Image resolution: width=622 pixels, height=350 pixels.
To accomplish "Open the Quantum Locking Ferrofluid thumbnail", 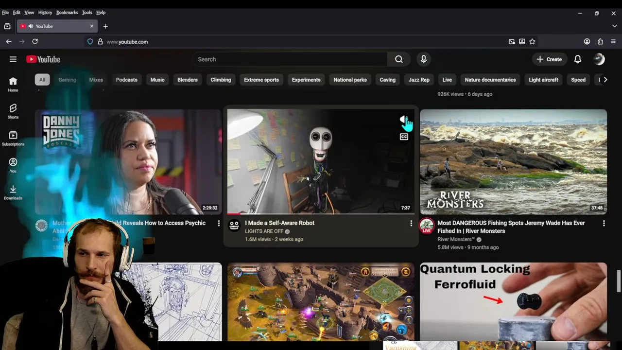I will (x=513, y=302).
